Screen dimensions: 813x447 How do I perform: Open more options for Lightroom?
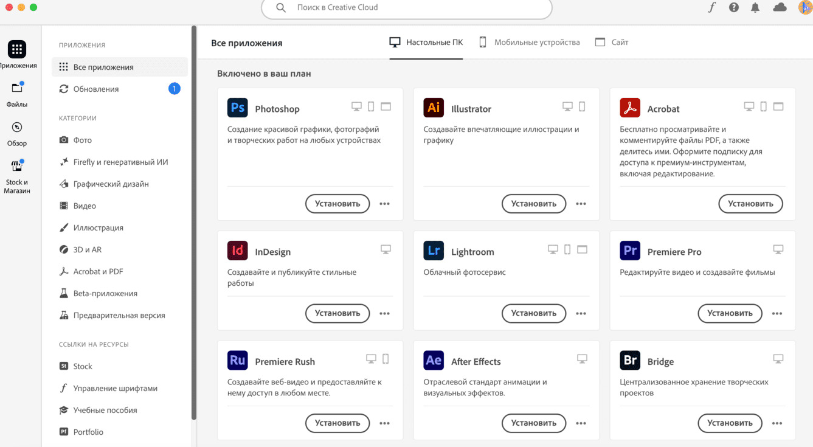[x=581, y=313]
